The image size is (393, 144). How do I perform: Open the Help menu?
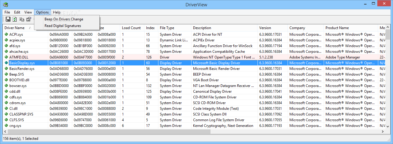[57, 12]
